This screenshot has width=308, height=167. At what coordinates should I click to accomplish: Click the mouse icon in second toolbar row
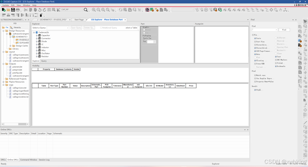[41, 15]
